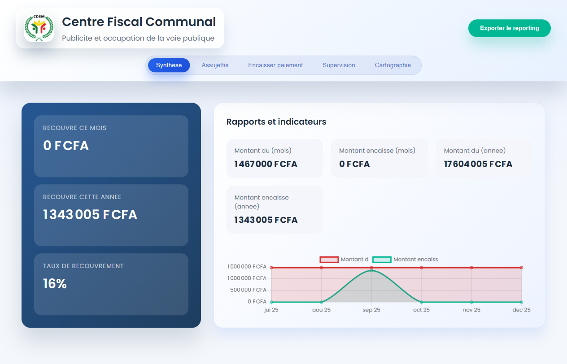Select the RECOUVRE CE MOIS card
Image resolution: width=567 pixels, height=364 pixels.
(x=111, y=146)
